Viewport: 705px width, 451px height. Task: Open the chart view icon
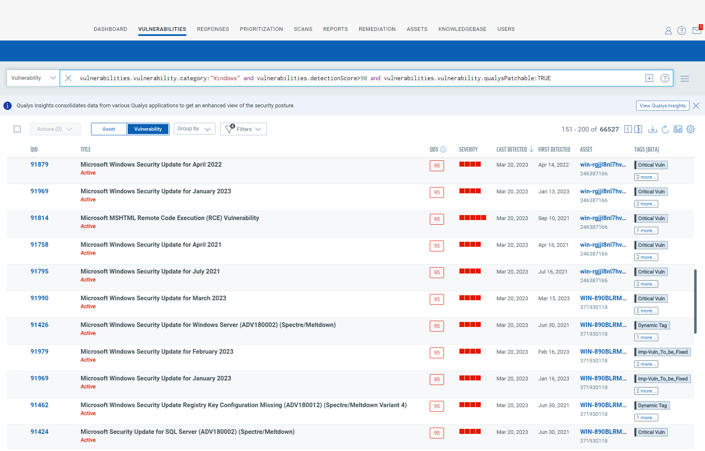(678, 129)
